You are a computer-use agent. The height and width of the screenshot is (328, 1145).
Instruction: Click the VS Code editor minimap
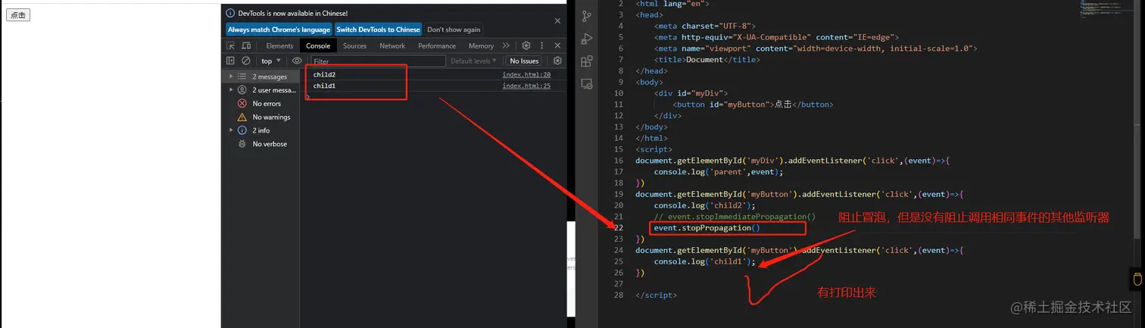coord(1107,9)
